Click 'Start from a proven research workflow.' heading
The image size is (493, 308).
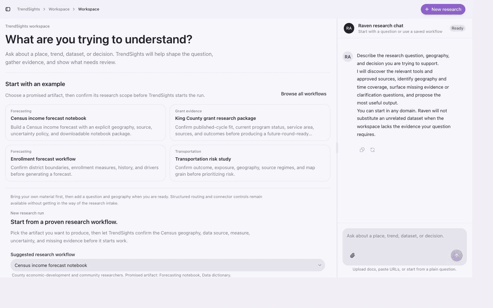coord(64,222)
